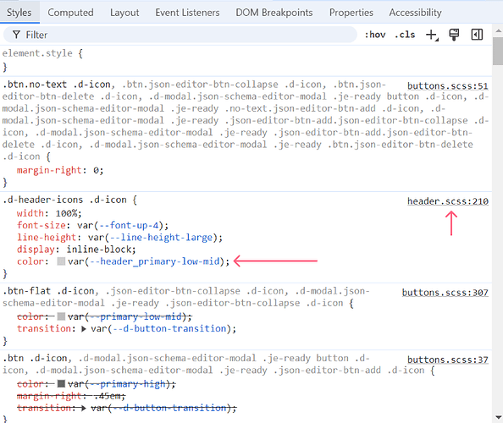This screenshot has height=423, width=503.
Task: Click color swatch for --header_primary-low-mid
Action: point(61,261)
